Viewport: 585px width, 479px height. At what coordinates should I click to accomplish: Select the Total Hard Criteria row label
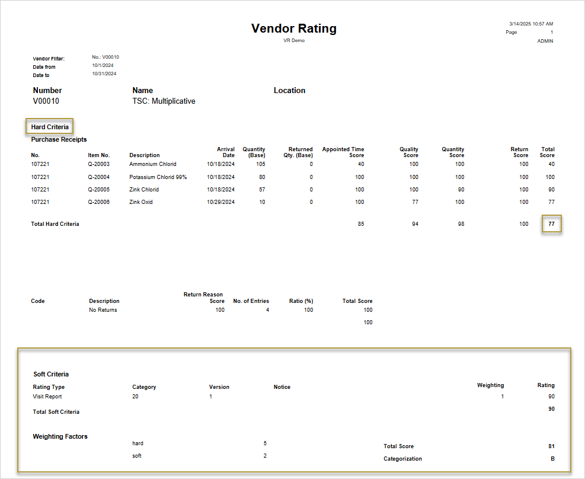pos(55,224)
